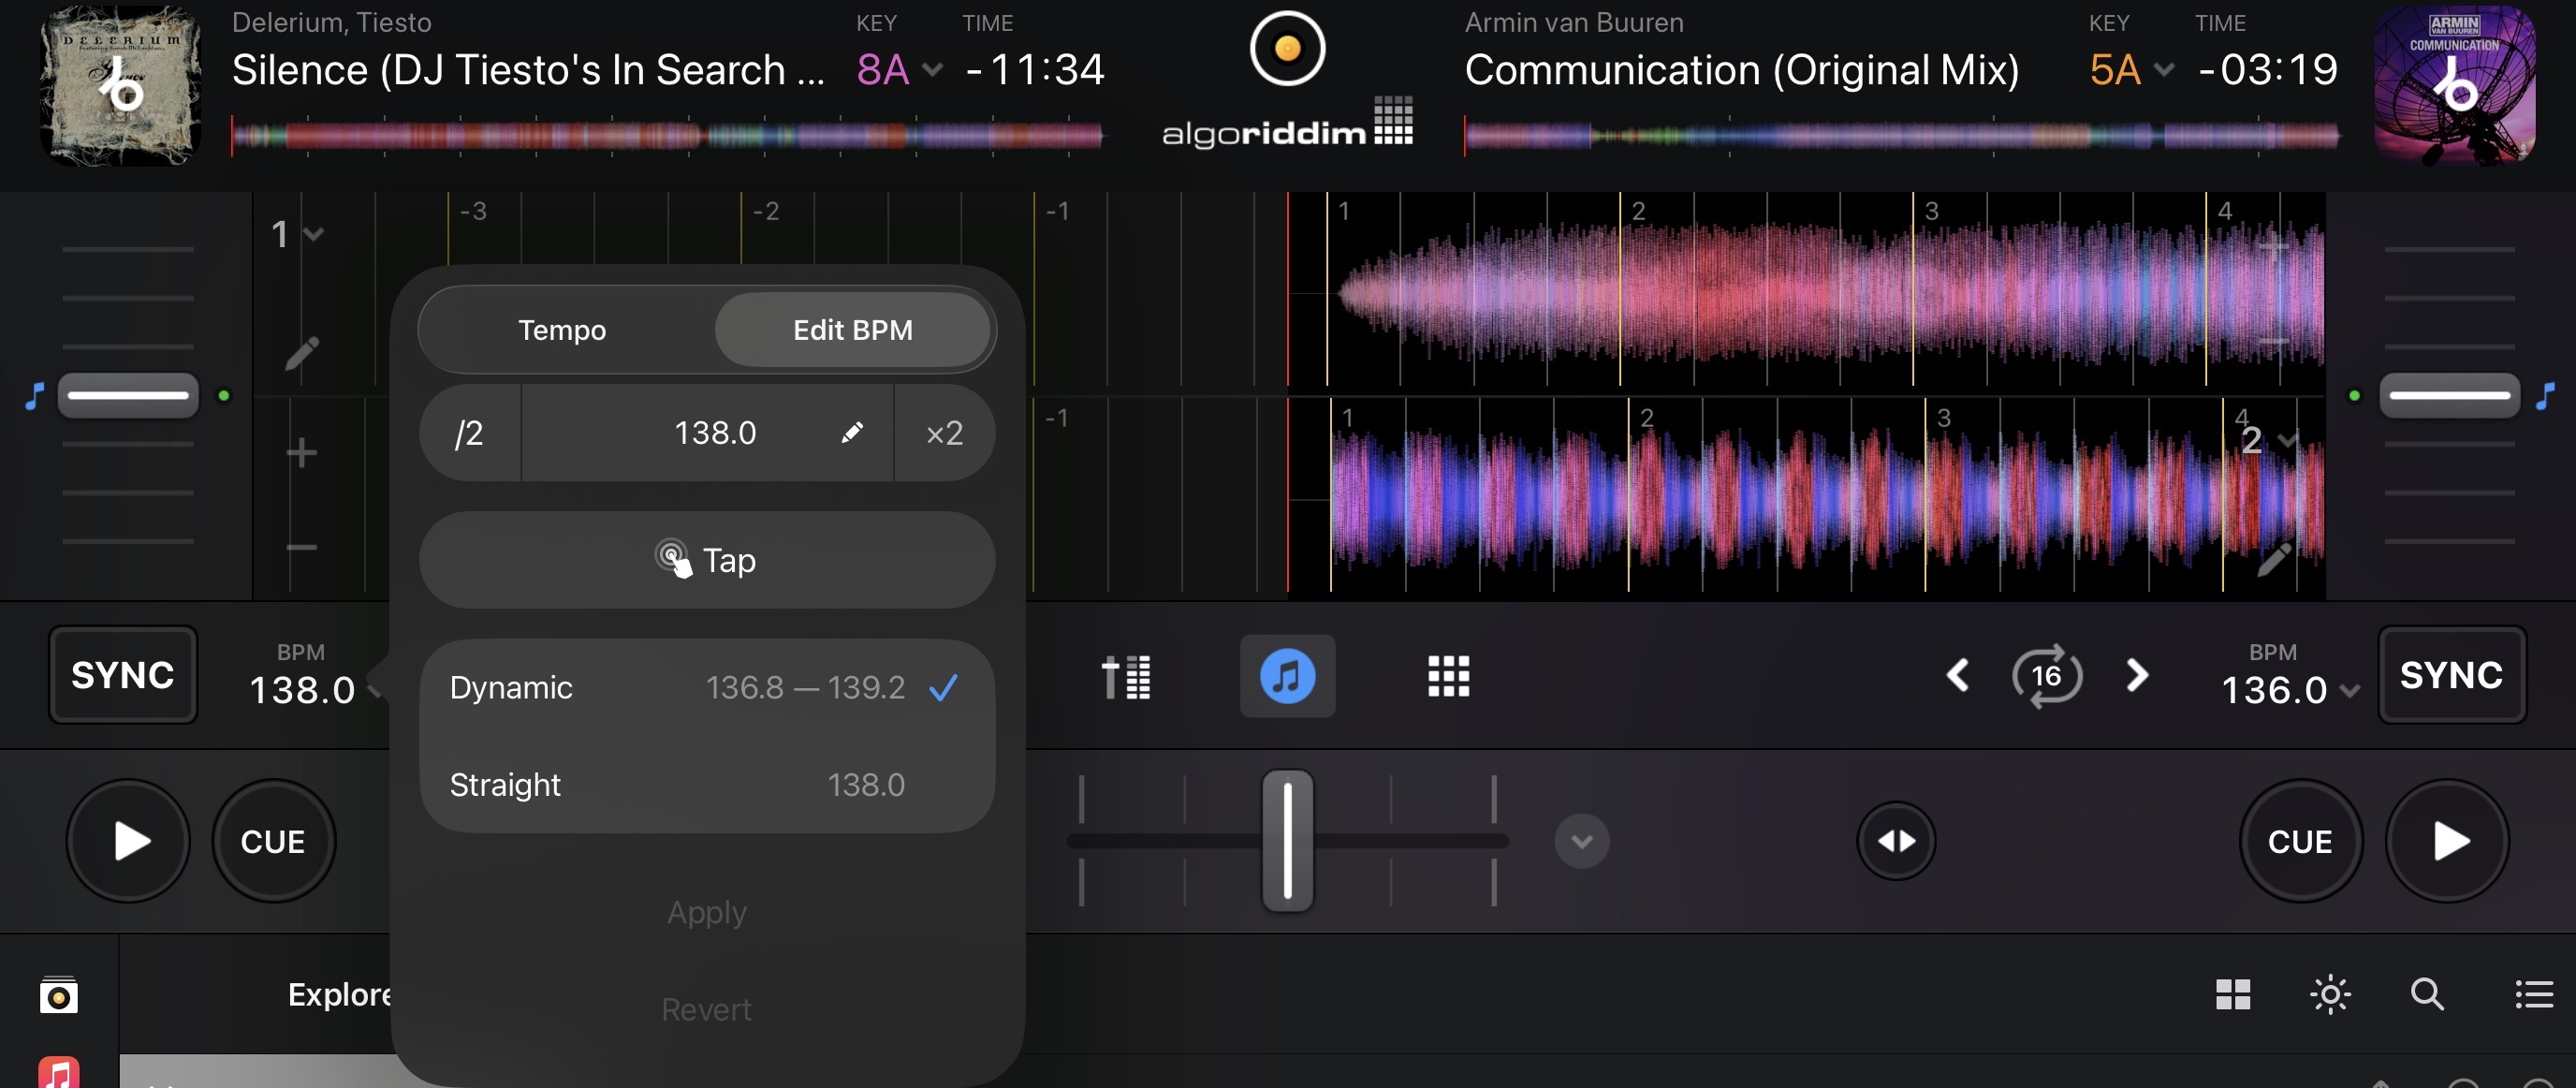Click beat marker 3 on upper waveform

click(x=1931, y=211)
